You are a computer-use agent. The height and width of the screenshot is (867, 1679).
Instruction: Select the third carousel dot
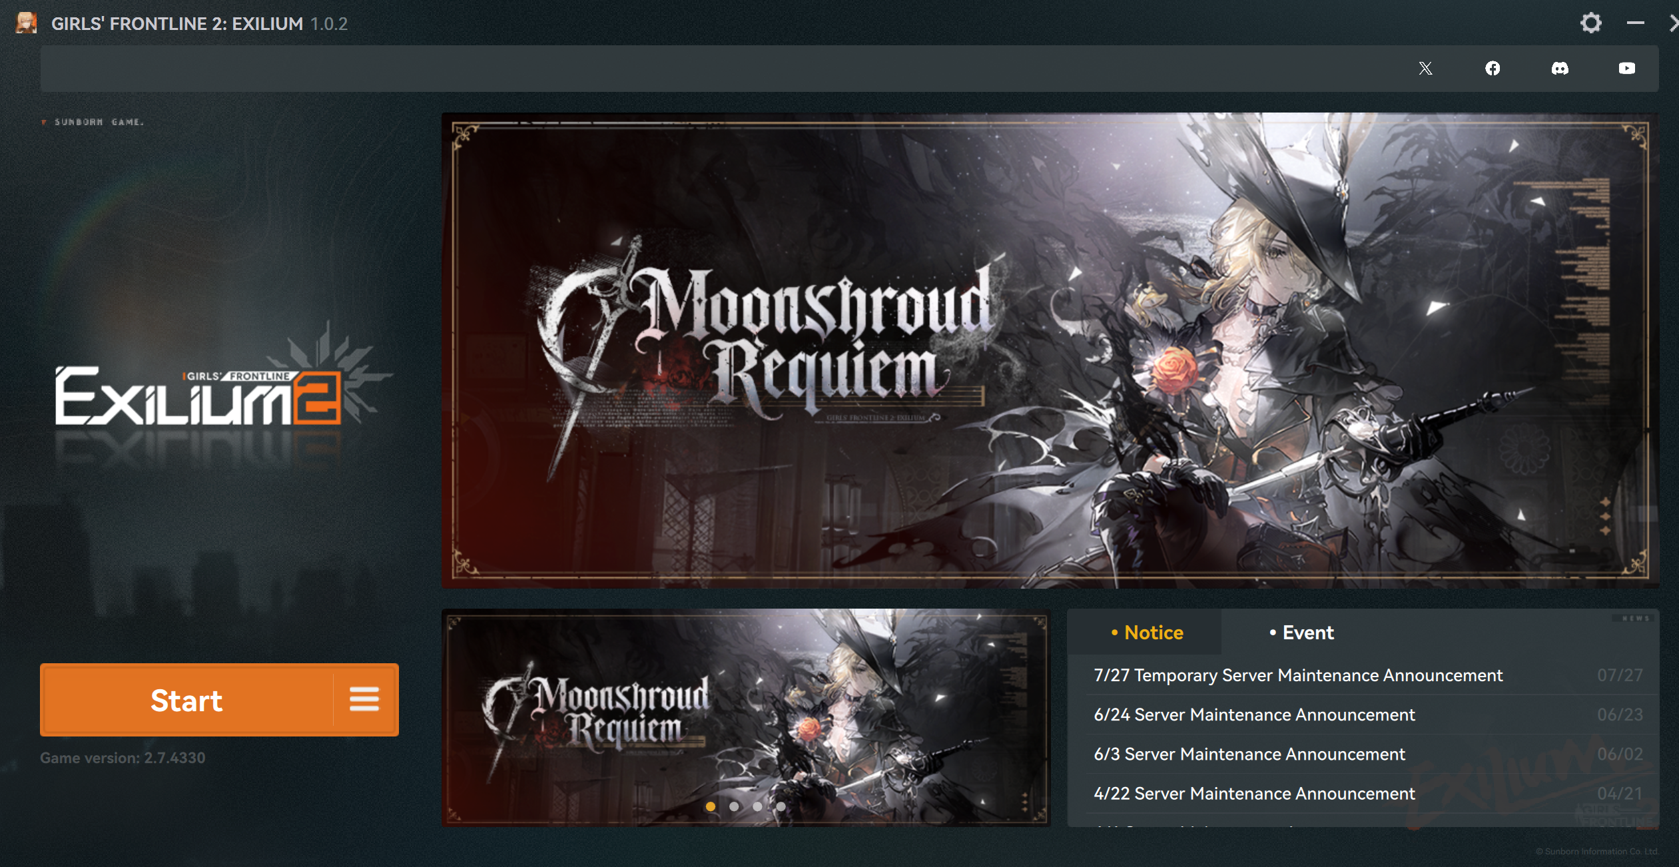[757, 806]
